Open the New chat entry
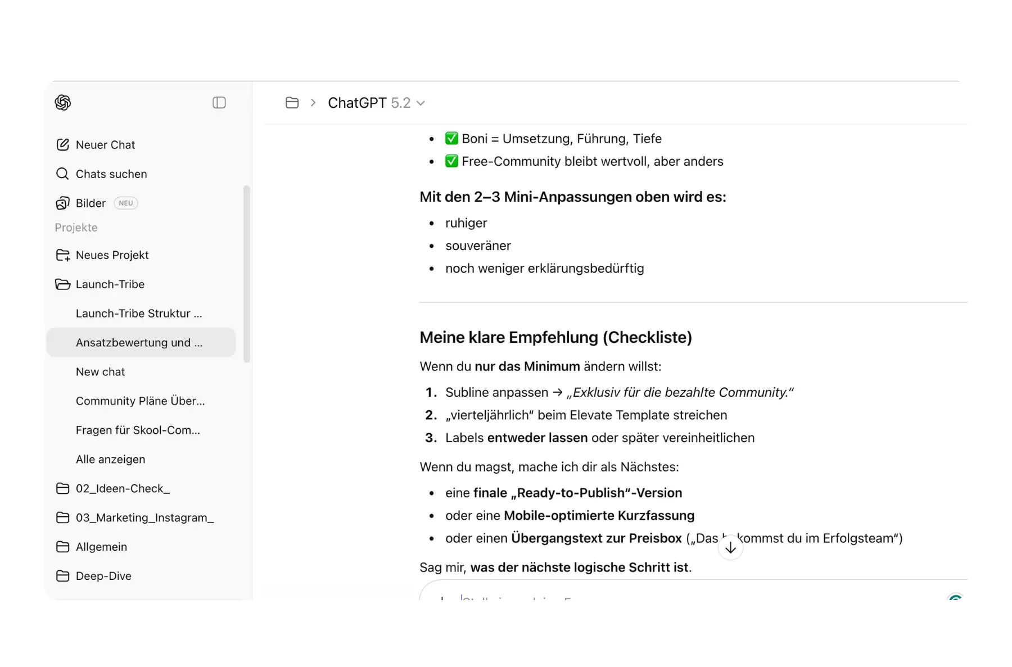The image size is (1012, 667). pos(101,372)
